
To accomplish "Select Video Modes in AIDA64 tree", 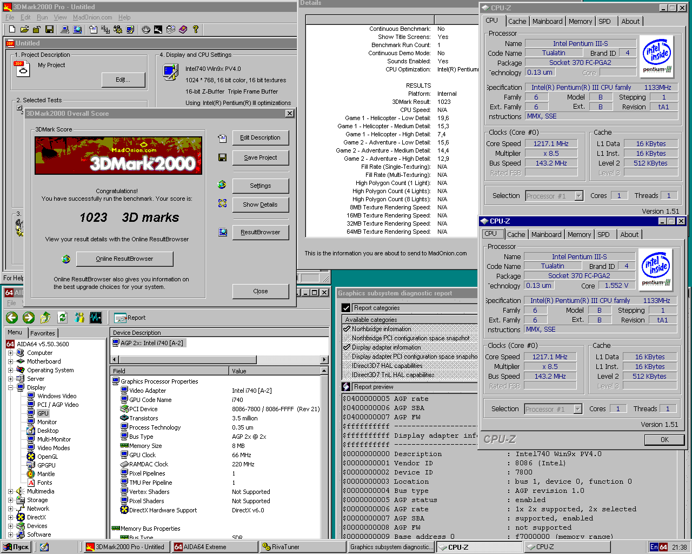I will [54, 447].
